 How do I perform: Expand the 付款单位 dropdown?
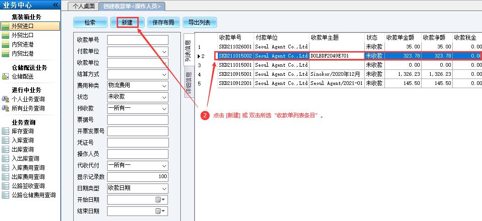pos(164,52)
